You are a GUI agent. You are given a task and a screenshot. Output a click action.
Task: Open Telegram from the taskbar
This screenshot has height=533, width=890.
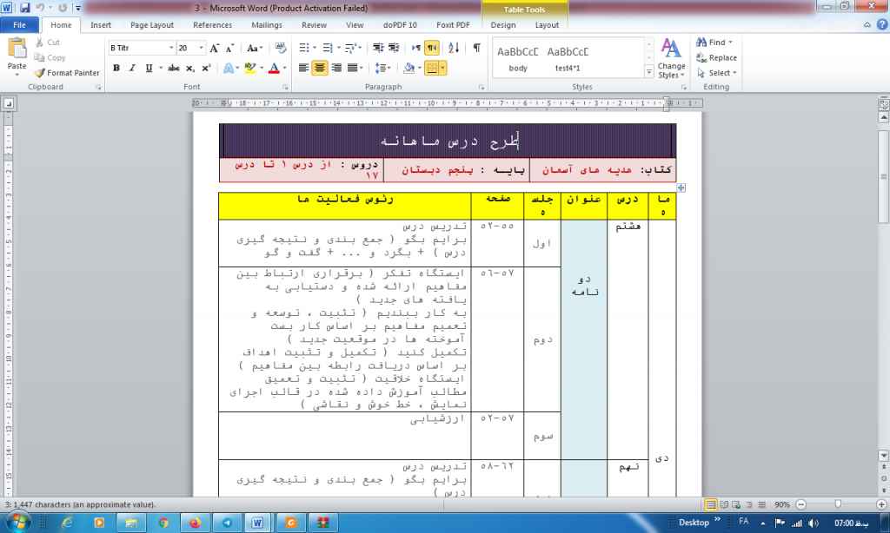coord(227,522)
